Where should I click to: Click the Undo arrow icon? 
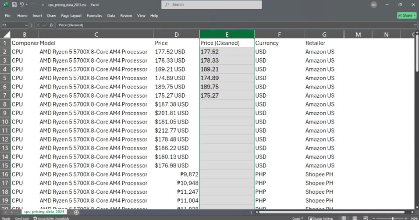pos(22,4)
